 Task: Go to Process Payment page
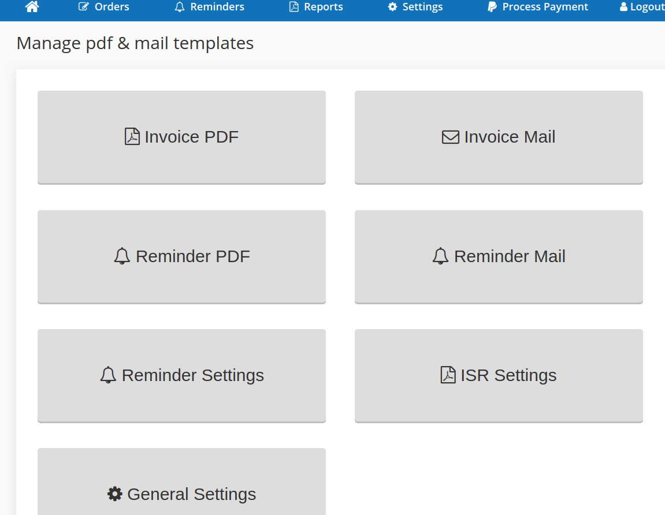coord(545,7)
